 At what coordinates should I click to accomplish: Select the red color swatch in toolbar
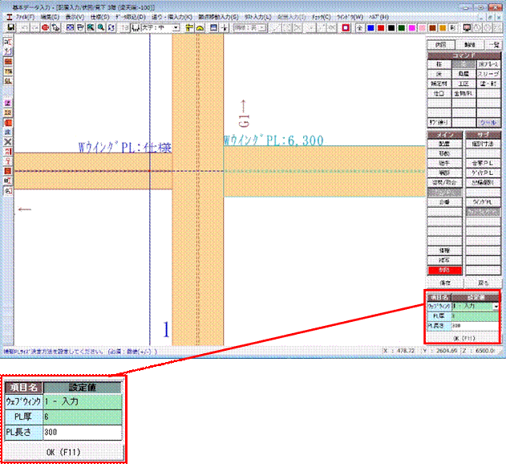(x=381, y=28)
